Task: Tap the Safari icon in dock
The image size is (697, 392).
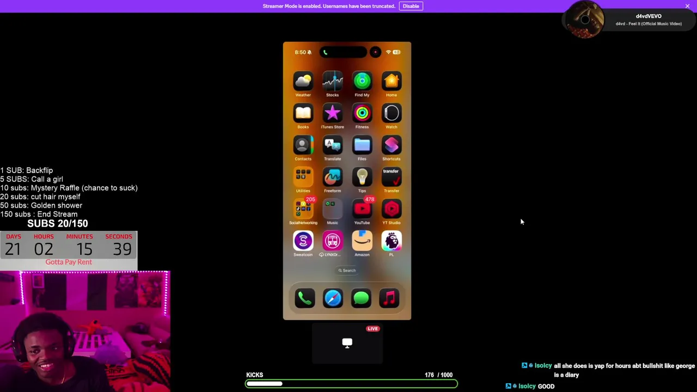Action: pos(333,298)
